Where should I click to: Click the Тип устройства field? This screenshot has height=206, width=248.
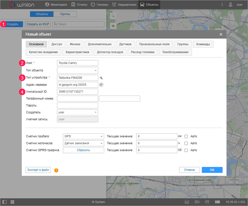click(x=77, y=78)
